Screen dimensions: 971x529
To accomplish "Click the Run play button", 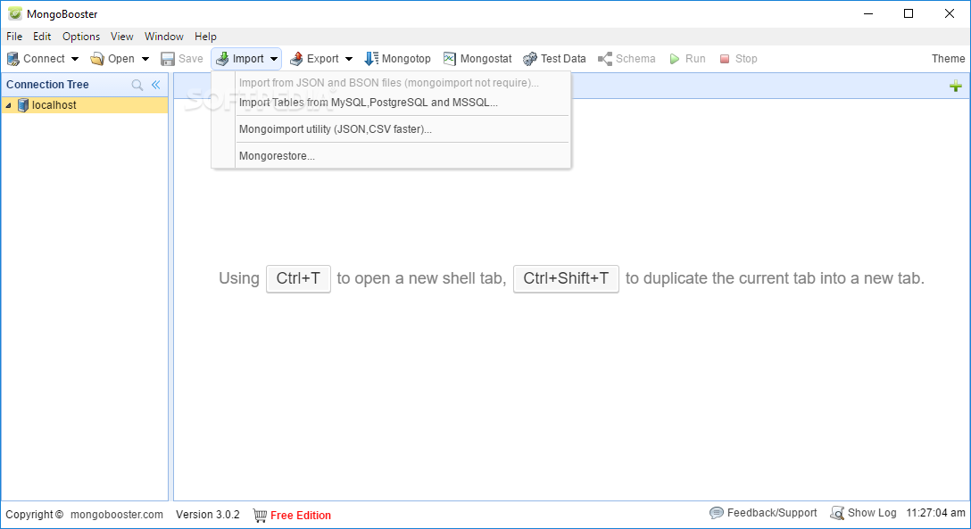I will 687,59.
